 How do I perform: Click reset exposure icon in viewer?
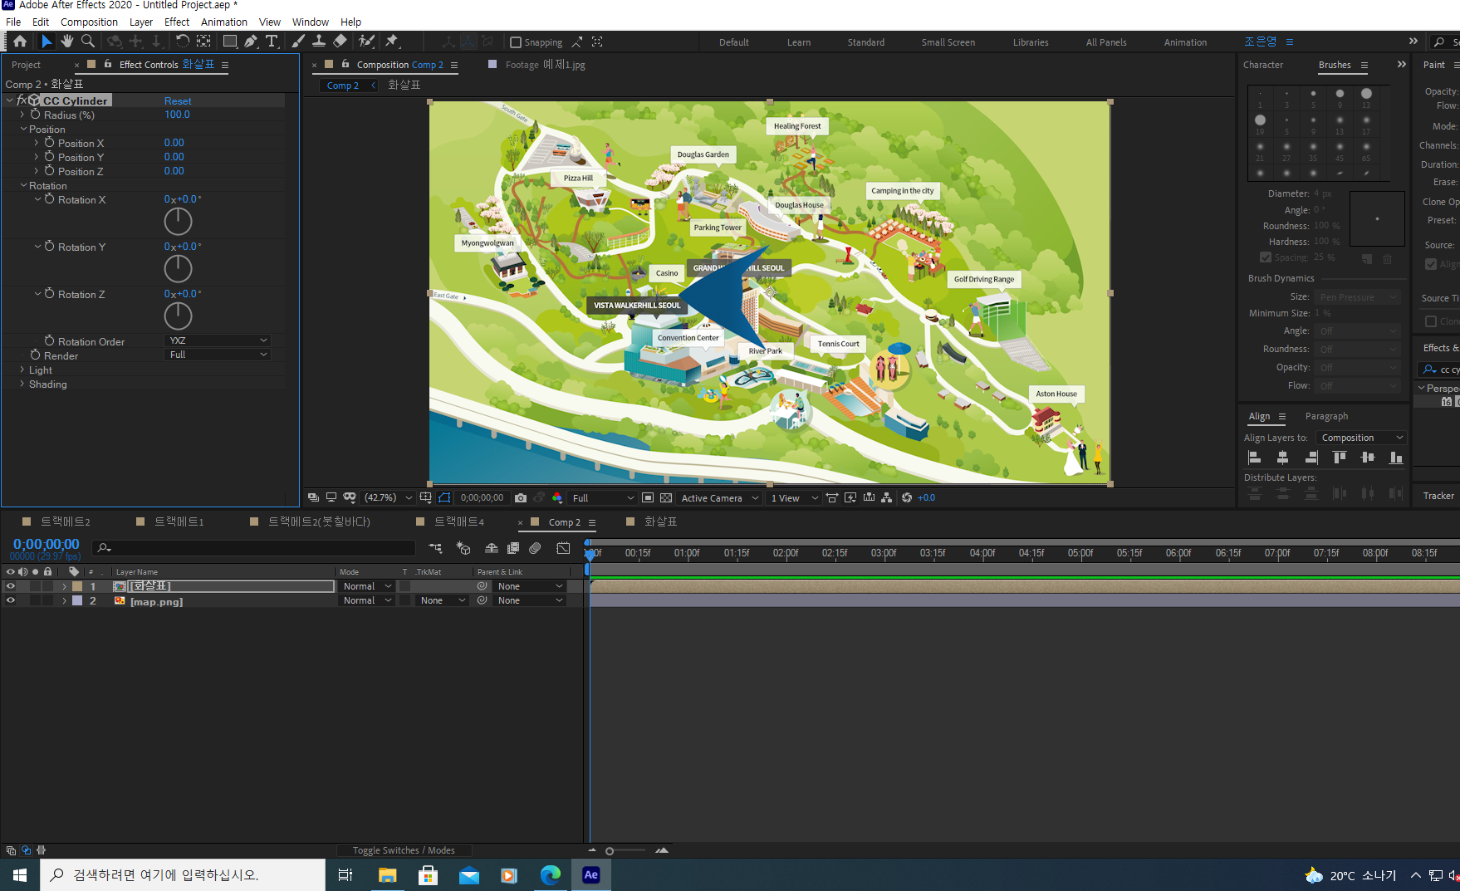point(907,498)
